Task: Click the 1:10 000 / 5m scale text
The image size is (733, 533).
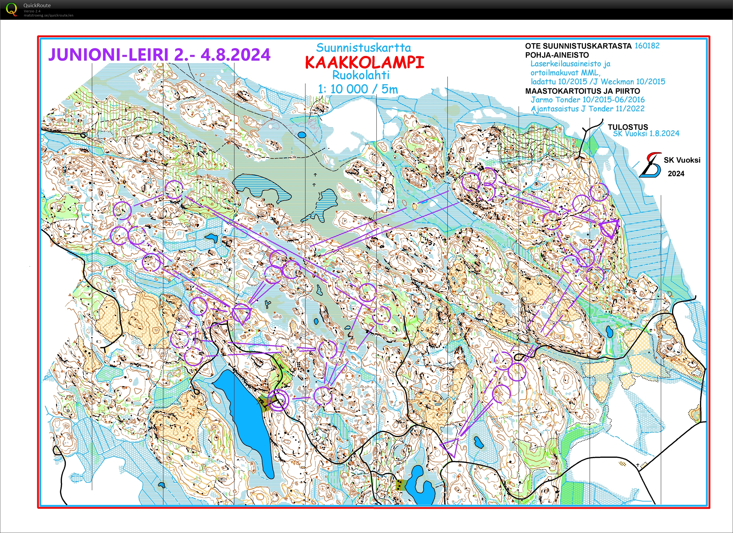Action: (x=357, y=88)
